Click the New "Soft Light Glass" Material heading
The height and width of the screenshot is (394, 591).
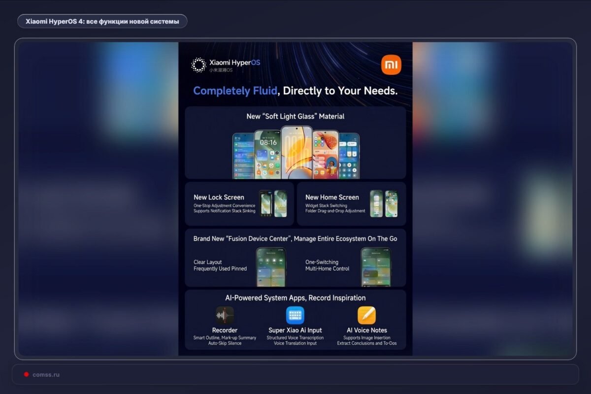click(x=295, y=116)
